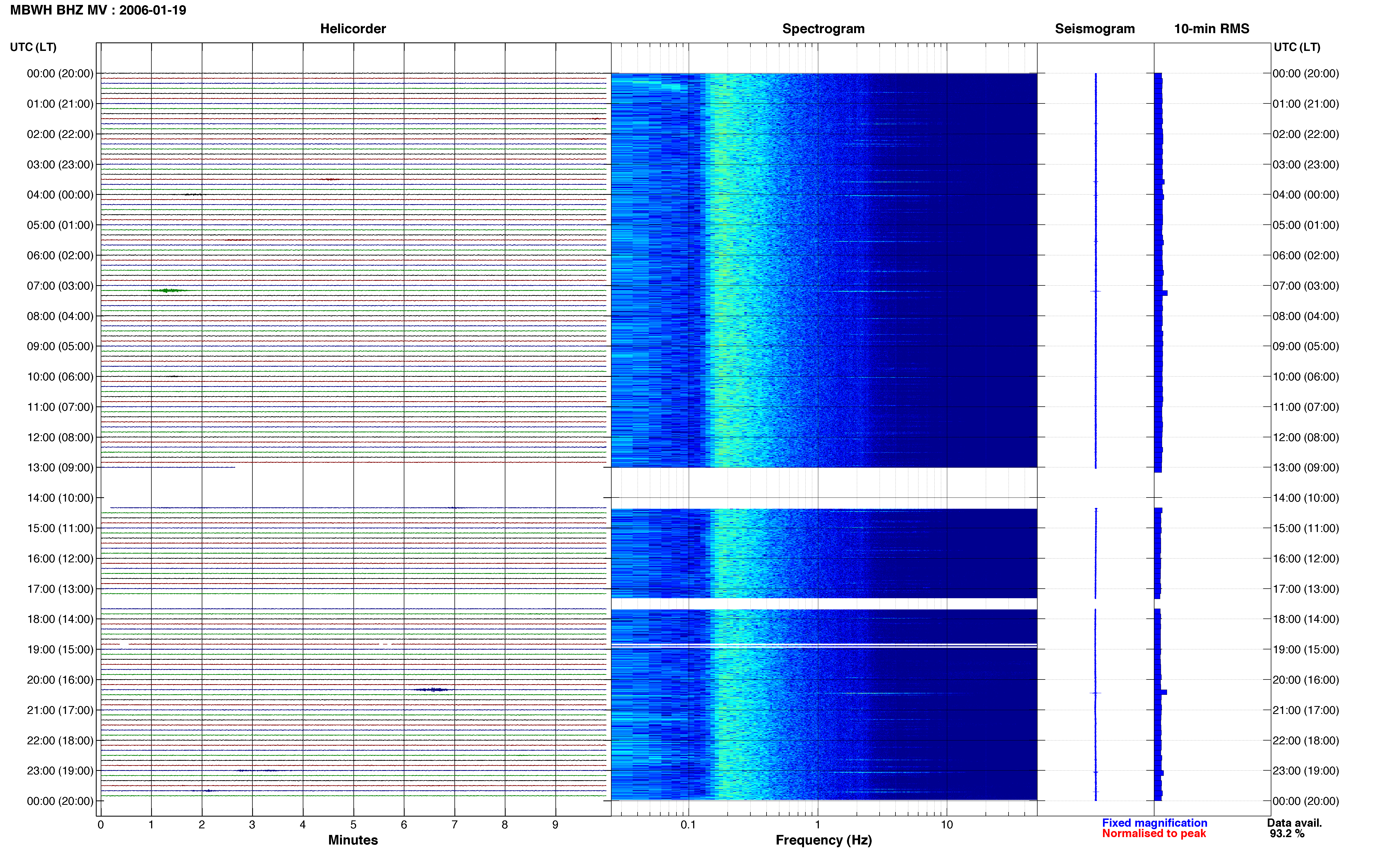Select the "Spectrogram" panel heading
1374x859 pixels.
click(823, 29)
